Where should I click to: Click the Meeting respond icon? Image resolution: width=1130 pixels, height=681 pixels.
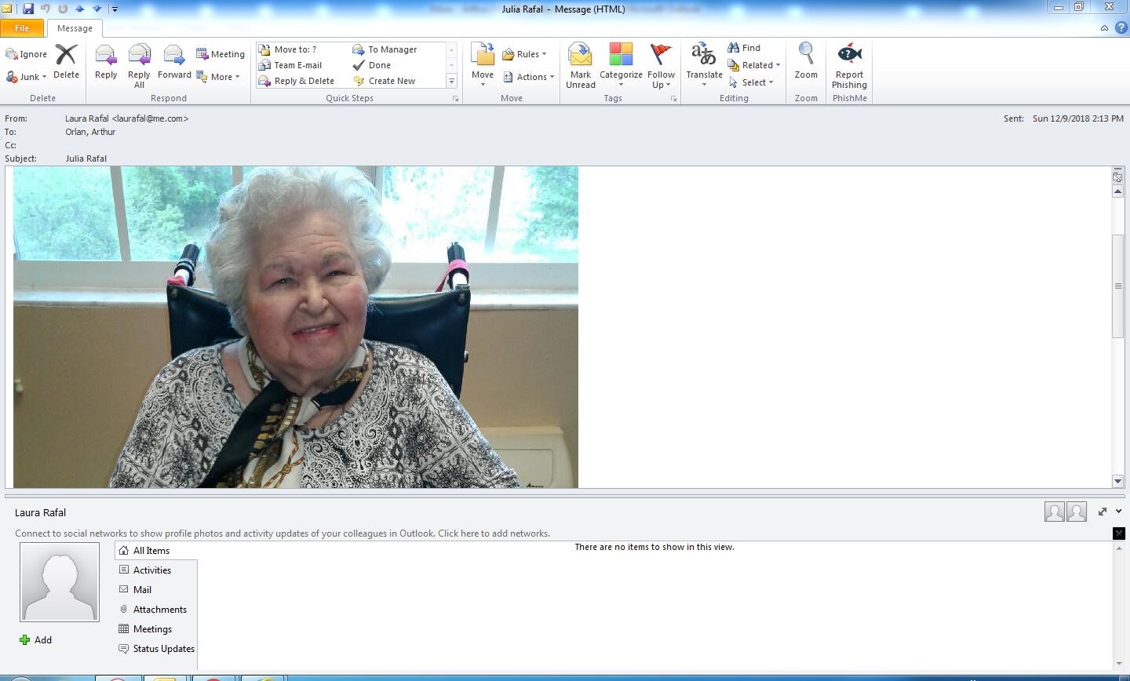click(x=221, y=53)
